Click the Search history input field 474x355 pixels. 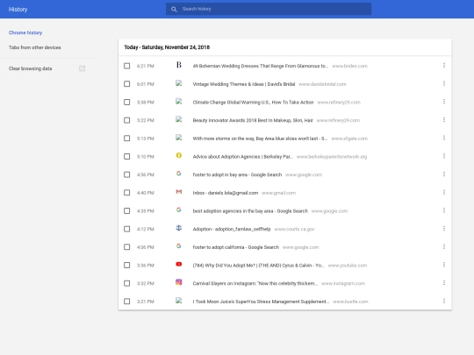269,9
